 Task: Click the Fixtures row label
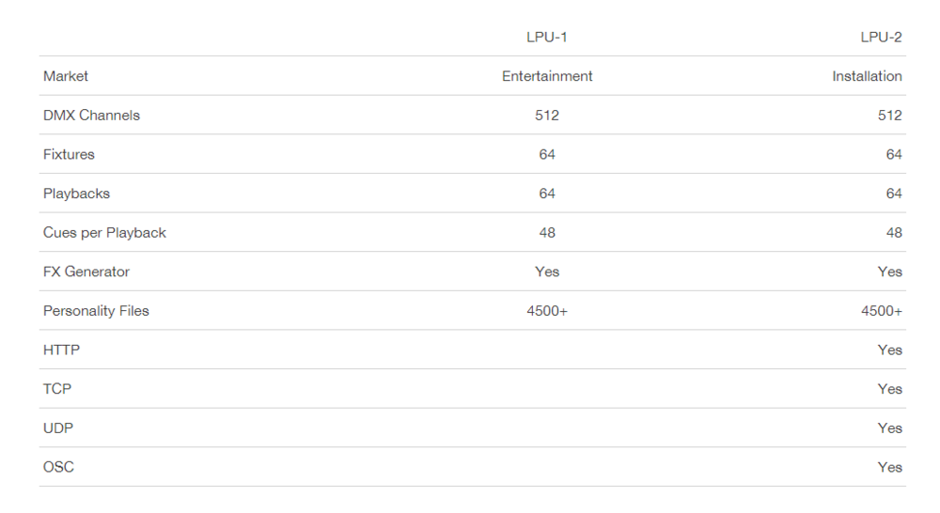69,154
